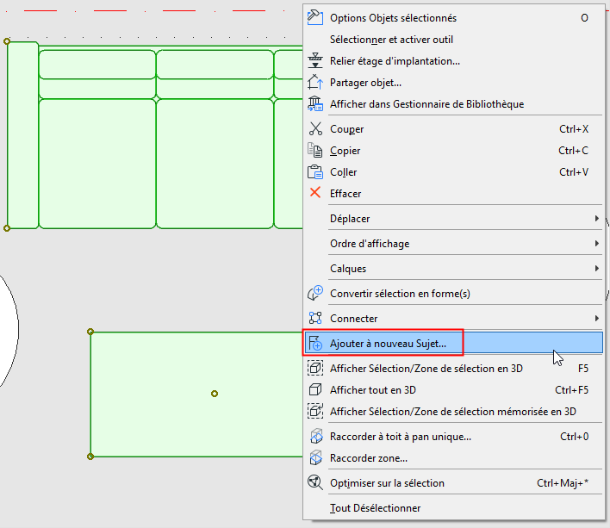
Task: Click the documents icon beside Copier
Action: (315, 150)
